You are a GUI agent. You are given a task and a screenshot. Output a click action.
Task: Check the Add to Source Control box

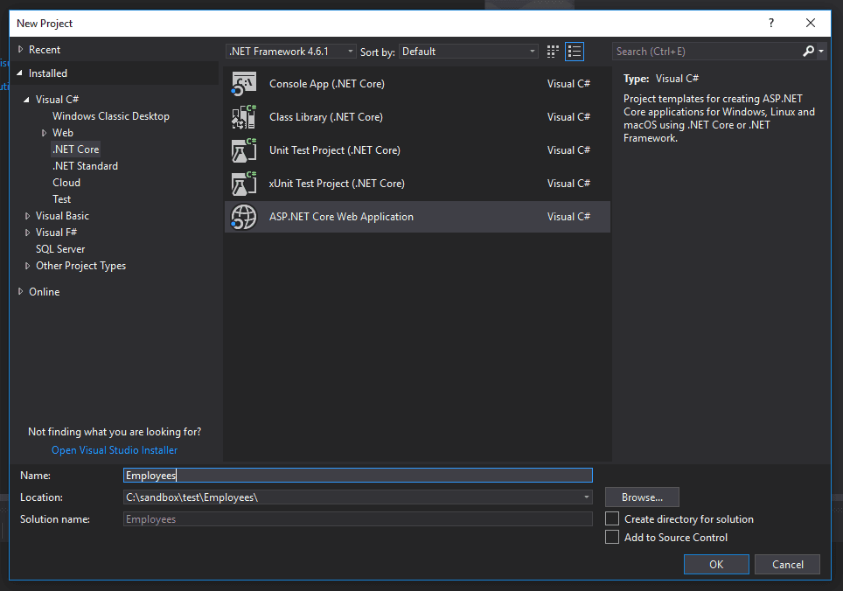tap(612, 538)
